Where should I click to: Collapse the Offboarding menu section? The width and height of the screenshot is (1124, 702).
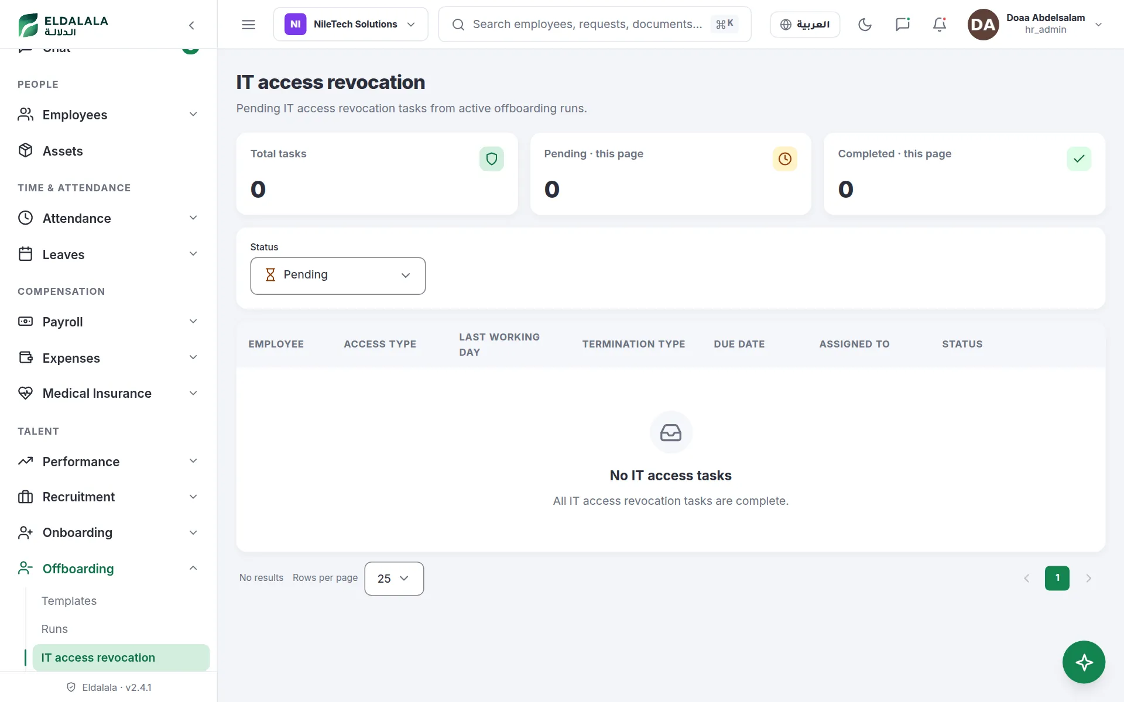pos(108,569)
